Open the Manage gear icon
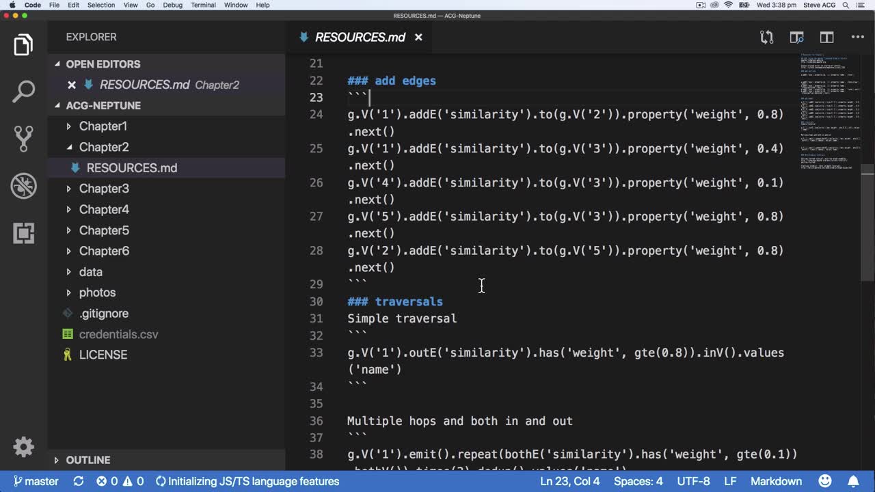875x492 pixels. 23,447
